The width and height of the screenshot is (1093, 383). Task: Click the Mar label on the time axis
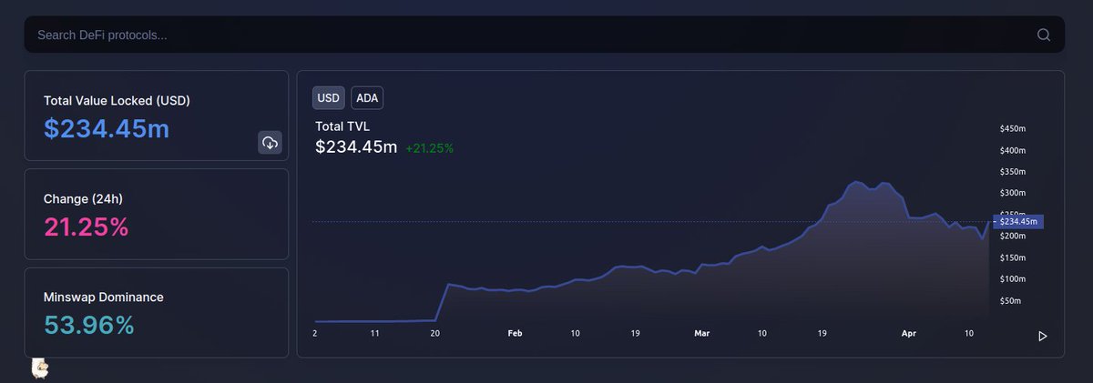[701, 334]
